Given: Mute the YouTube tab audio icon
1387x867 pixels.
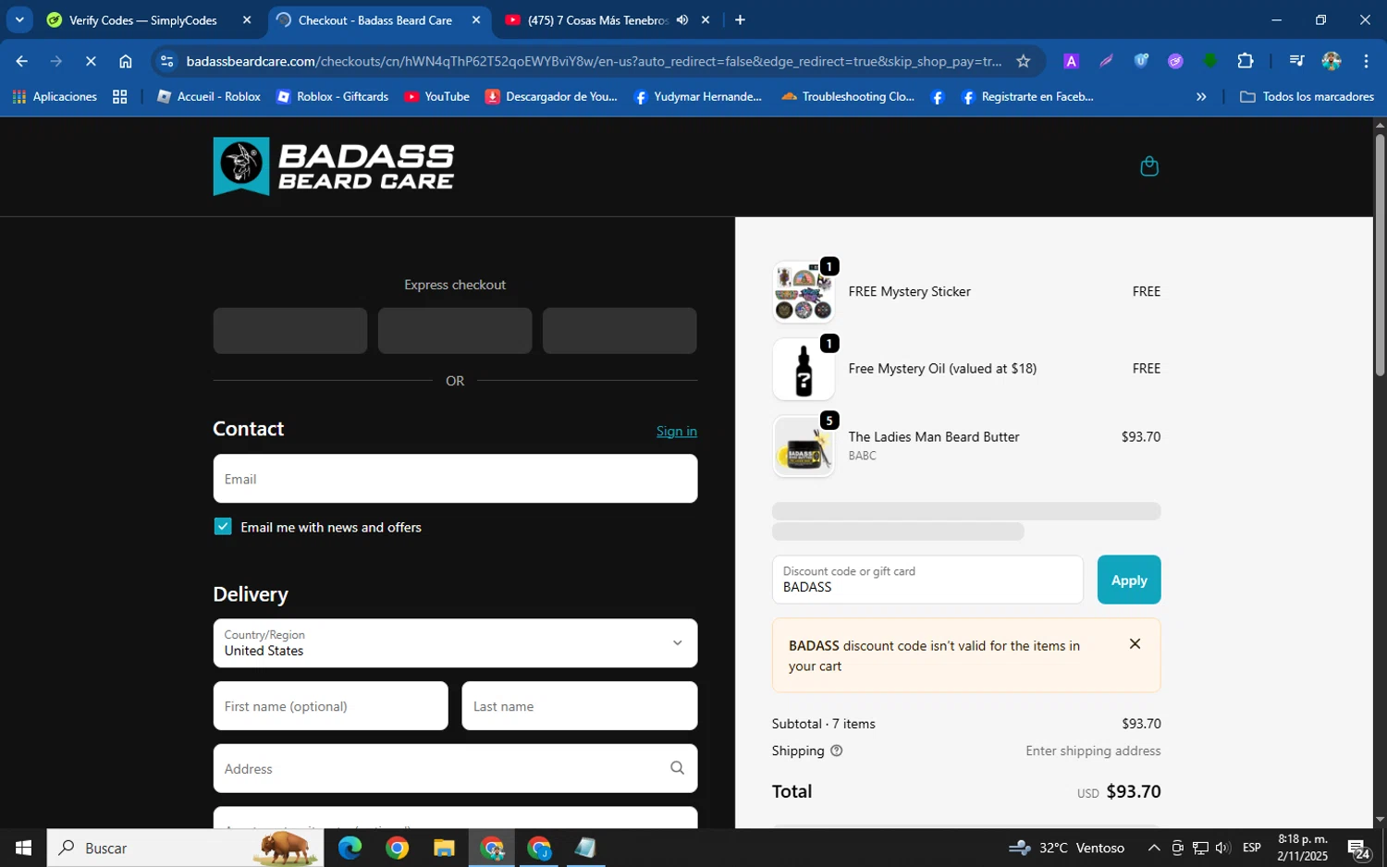Looking at the screenshot, I should (682, 19).
